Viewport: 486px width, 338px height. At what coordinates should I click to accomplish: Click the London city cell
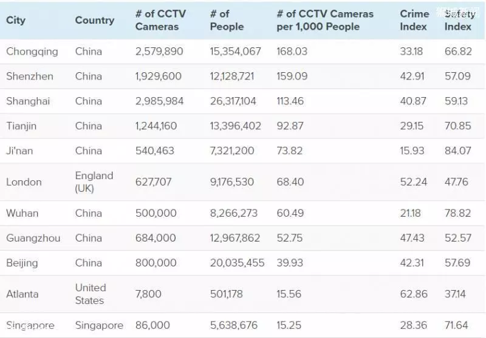(24, 182)
